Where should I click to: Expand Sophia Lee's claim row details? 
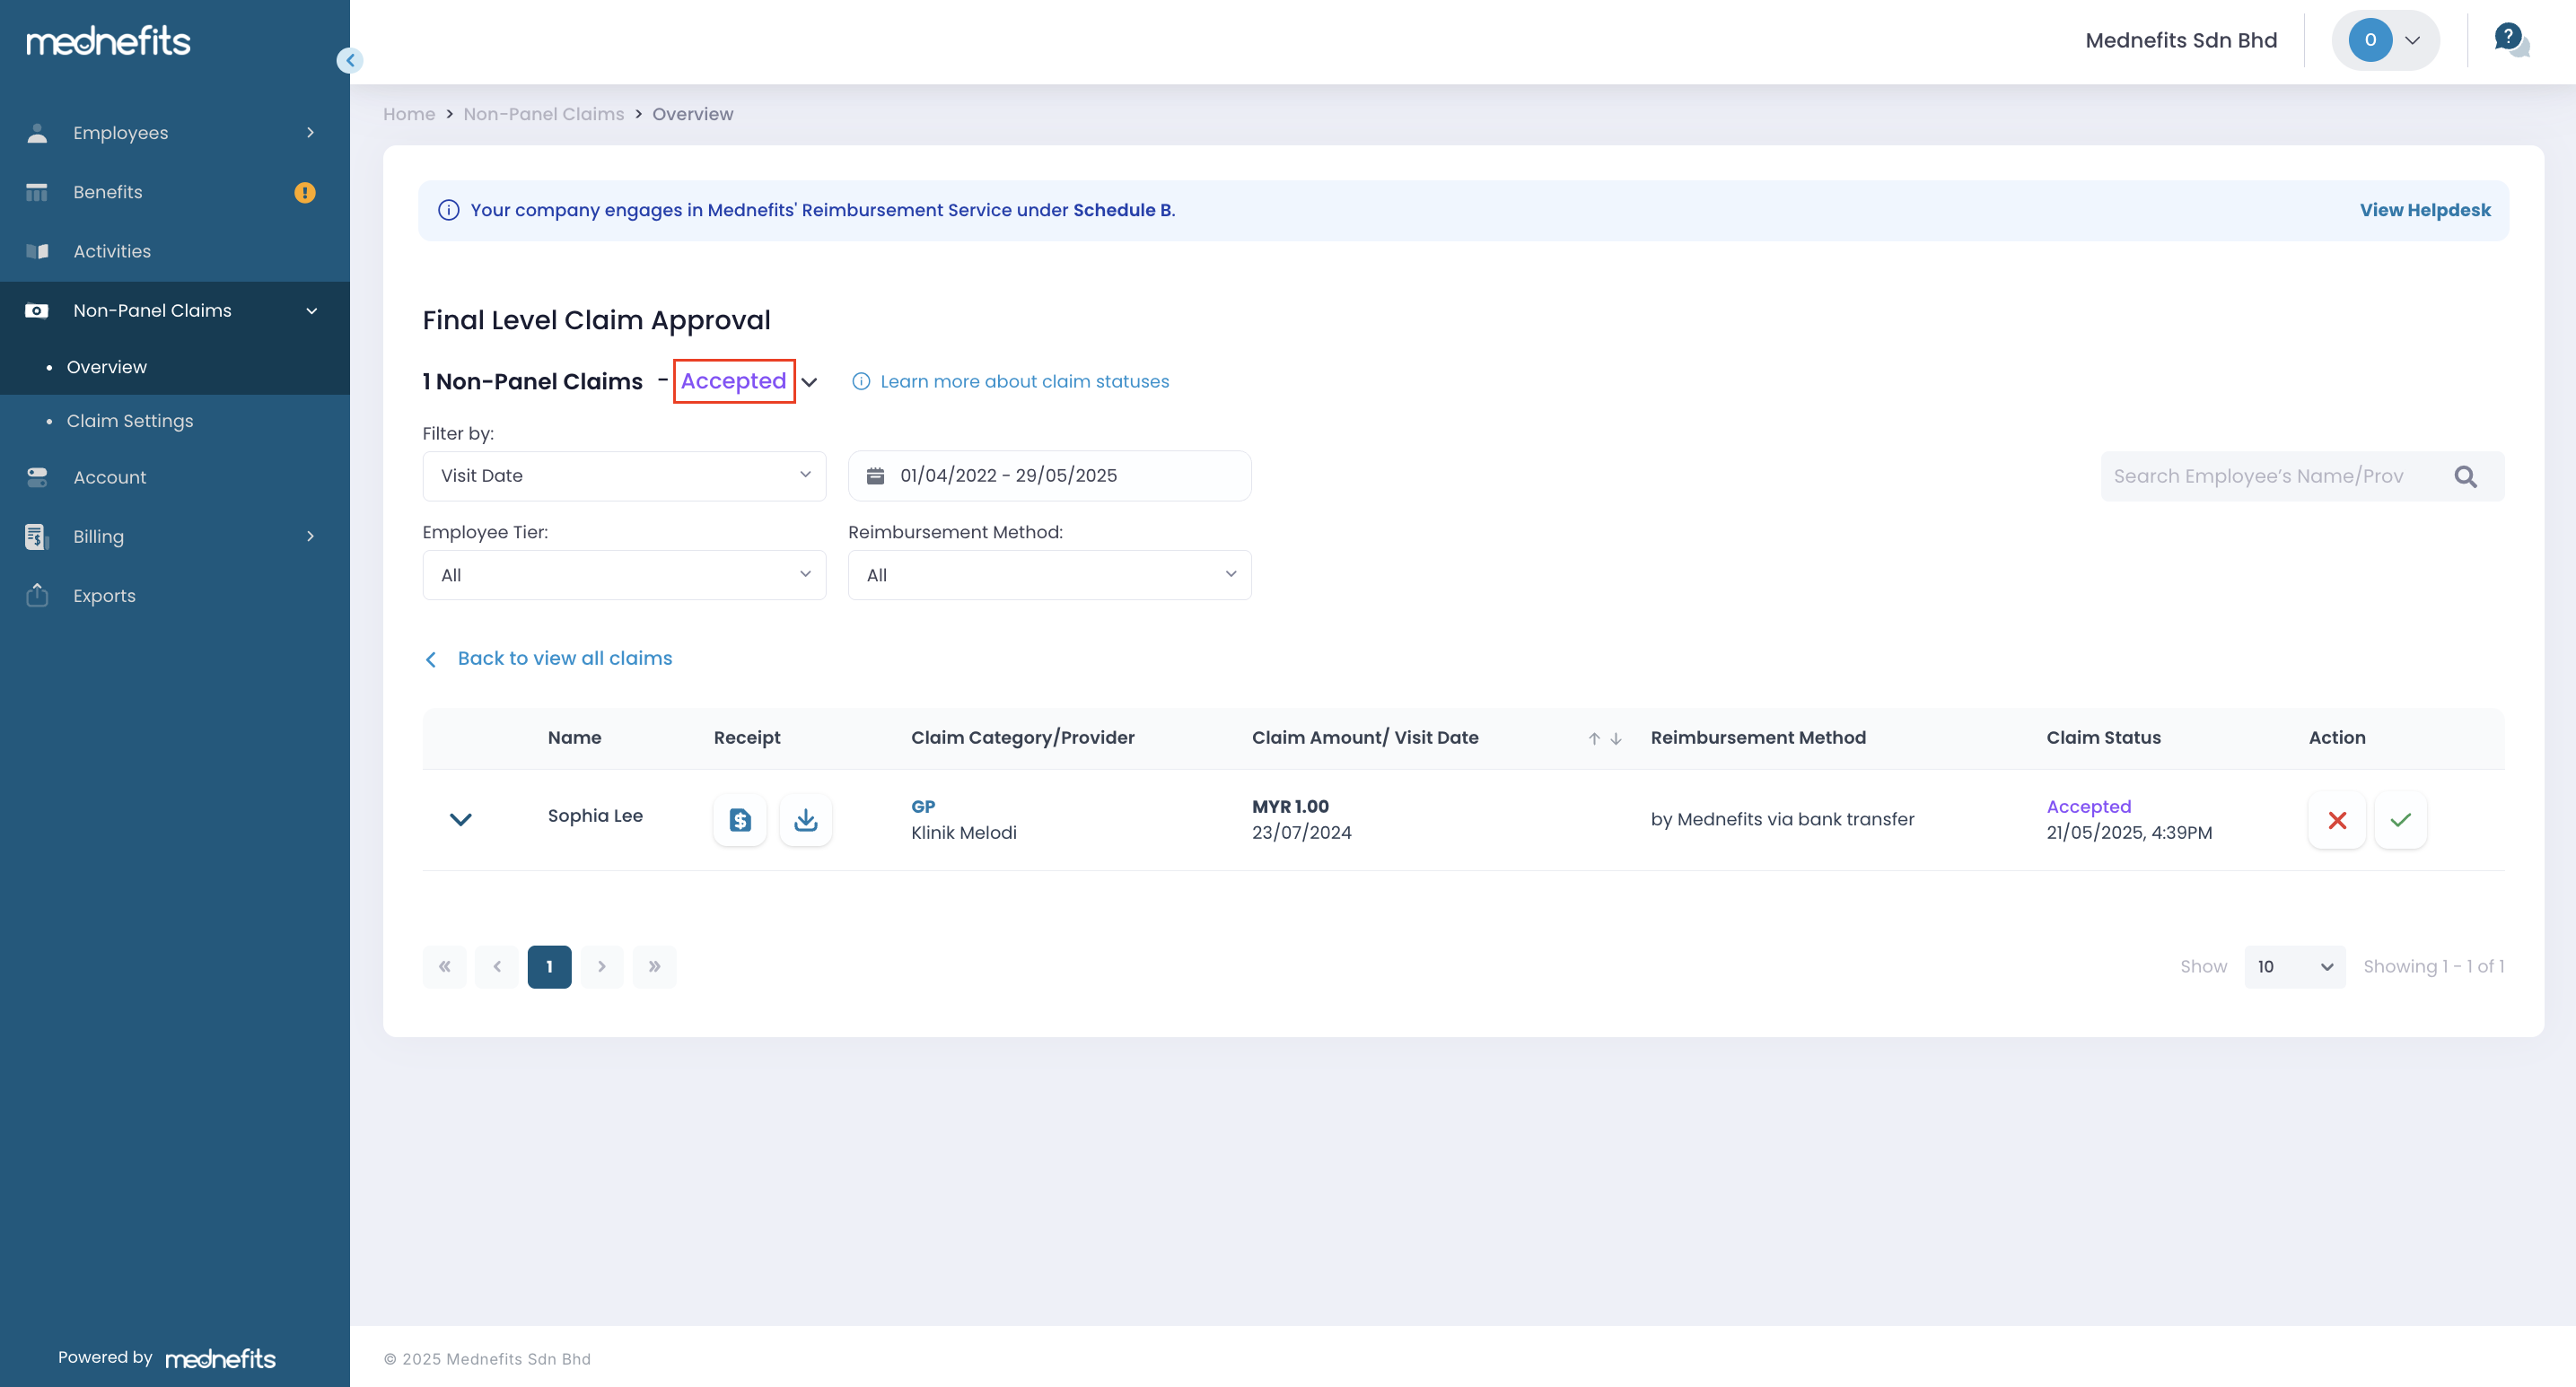[x=460, y=819]
